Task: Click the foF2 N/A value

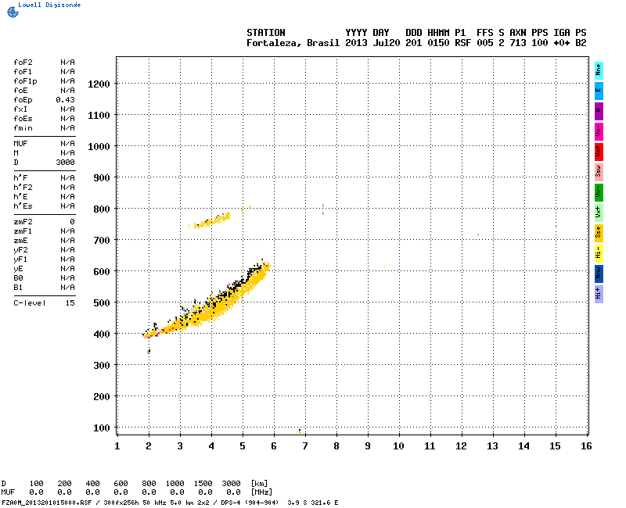Action: tap(67, 63)
